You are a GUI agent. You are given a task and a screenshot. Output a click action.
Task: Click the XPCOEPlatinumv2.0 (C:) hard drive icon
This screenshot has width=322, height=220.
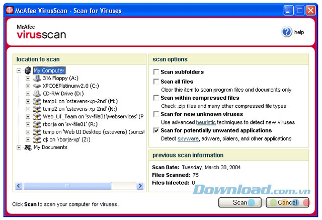[x=37, y=86]
